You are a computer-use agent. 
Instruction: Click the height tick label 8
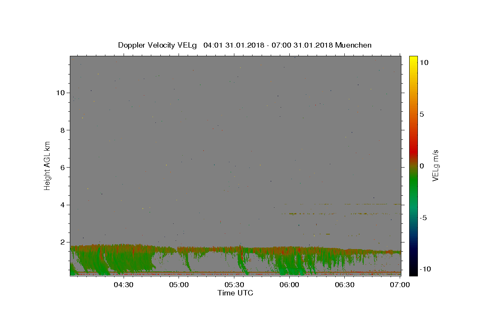(x=63, y=130)
